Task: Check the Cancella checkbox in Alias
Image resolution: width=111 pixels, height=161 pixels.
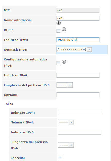Action: click(60, 158)
